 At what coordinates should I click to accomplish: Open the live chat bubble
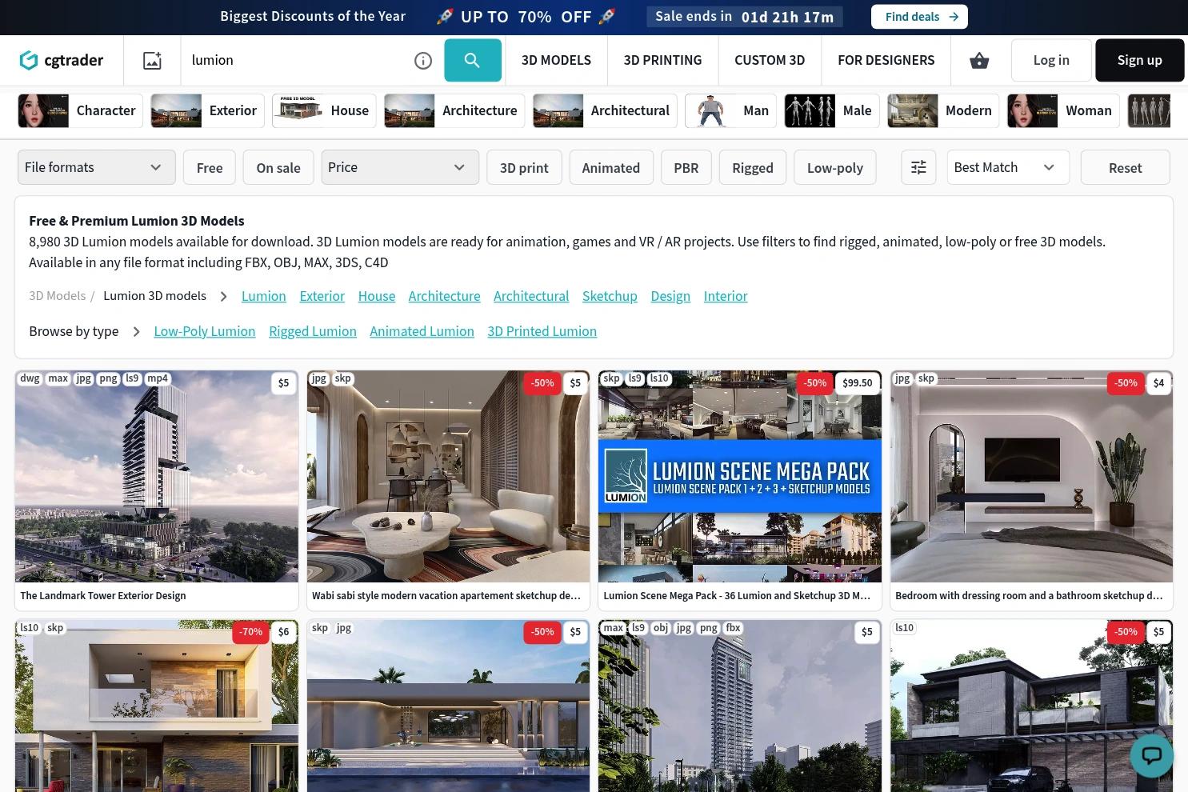[1151, 754]
